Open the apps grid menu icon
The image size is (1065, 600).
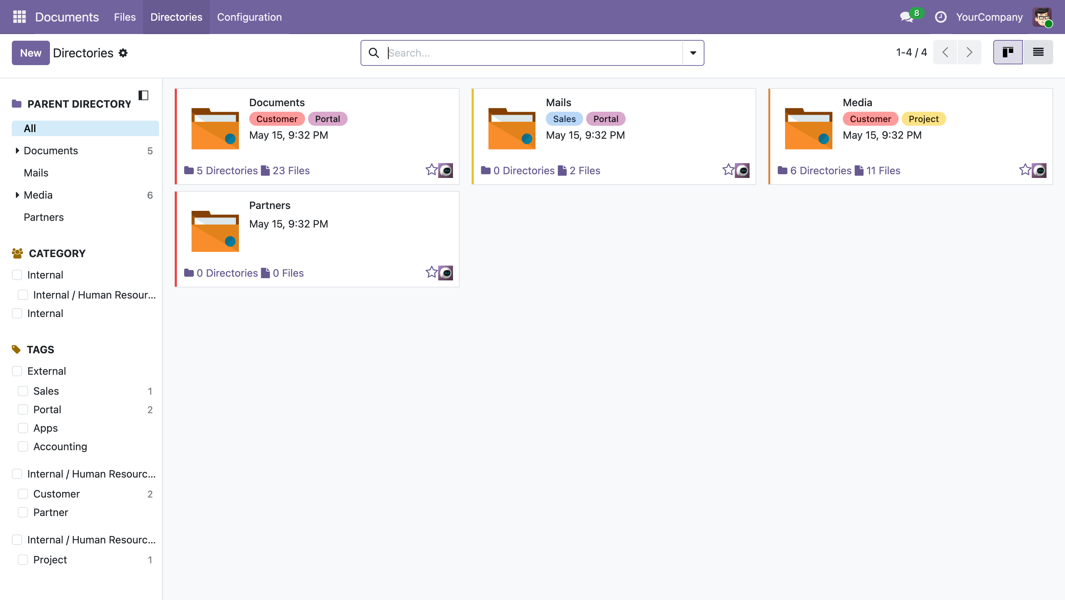click(20, 17)
